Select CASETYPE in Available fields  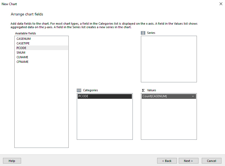click(x=23, y=43)
